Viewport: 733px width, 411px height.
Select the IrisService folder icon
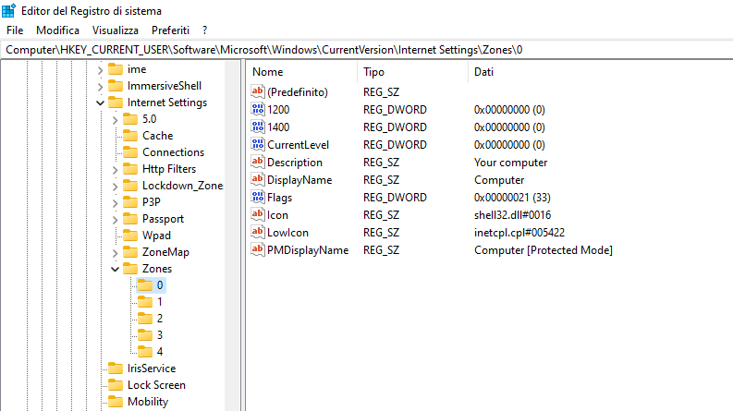coord(115,368)
